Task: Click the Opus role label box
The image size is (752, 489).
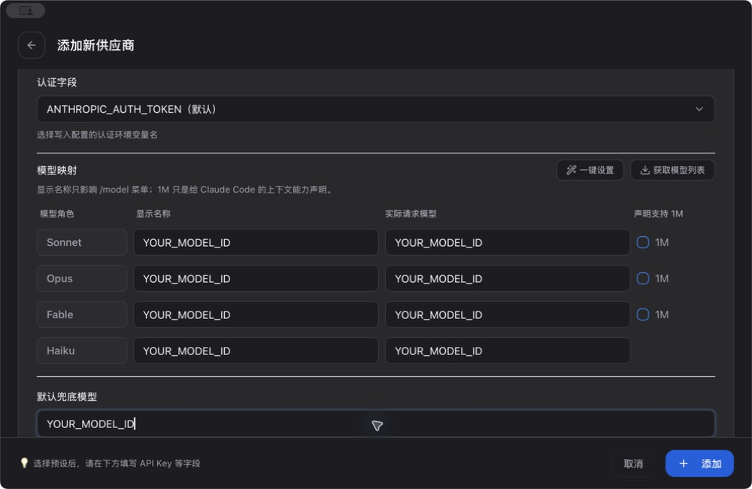Action: pyautogui.click(x=81, y=278)
